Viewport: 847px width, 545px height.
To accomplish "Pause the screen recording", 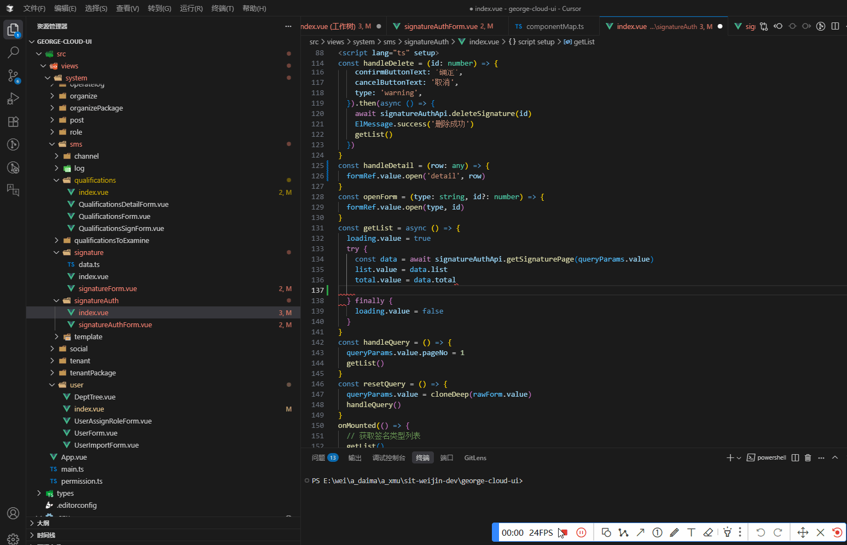I will point(581,532).
